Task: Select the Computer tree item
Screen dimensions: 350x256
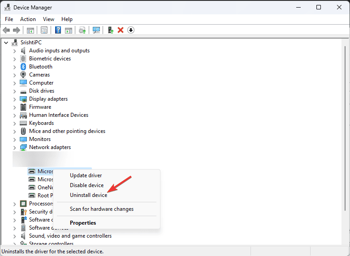Action: pos(41,83)
